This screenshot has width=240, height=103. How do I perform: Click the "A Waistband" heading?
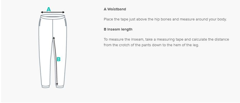click(115, 9)
